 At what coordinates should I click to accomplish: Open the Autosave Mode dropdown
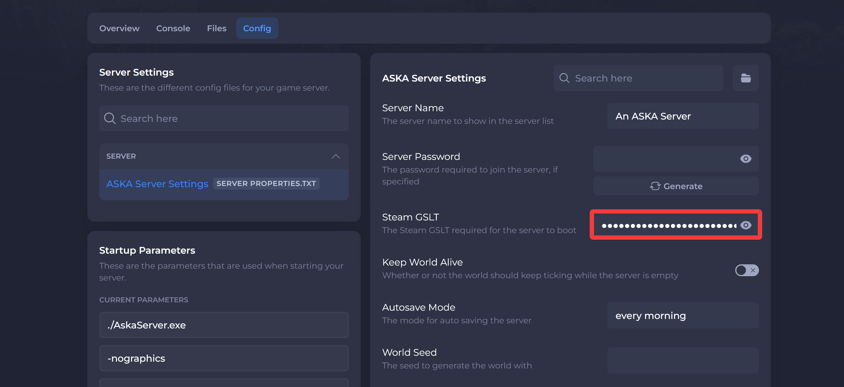[x=683, y=315]
